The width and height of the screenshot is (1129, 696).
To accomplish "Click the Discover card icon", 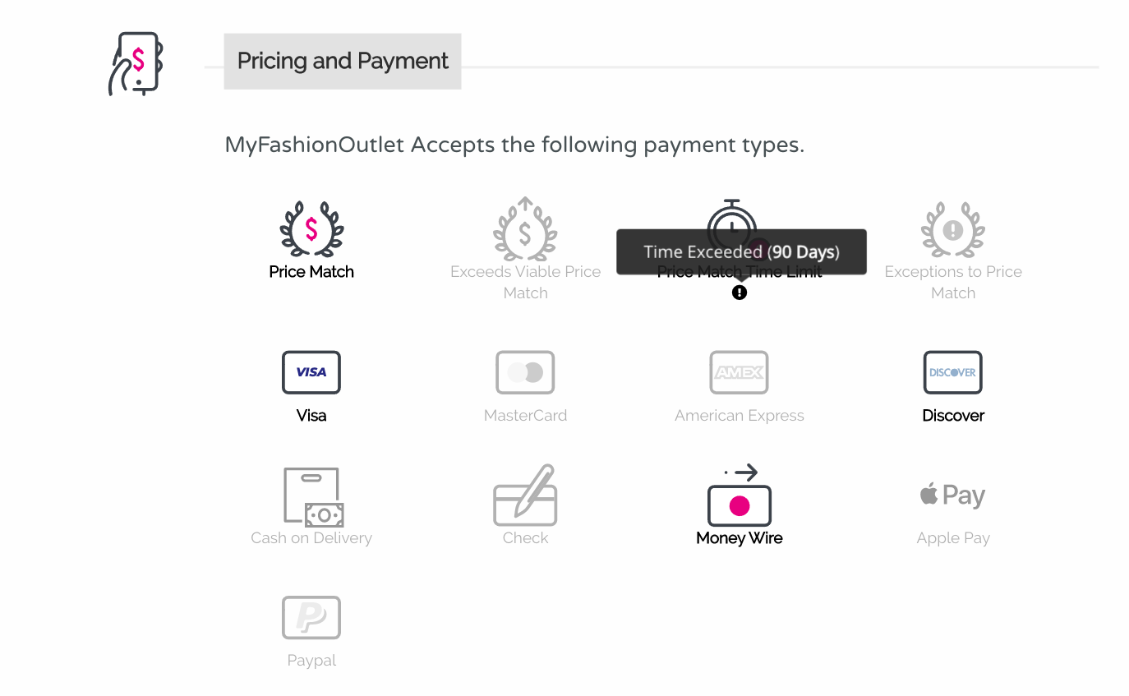I will tap(953, 372).
